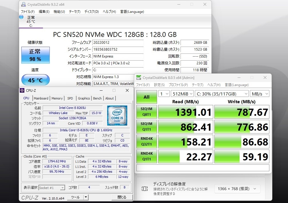This screenshot has height=203, width=288.
Task: Open ヘルプ(H) menu in CrystalDiskMark
Action: 214,85
